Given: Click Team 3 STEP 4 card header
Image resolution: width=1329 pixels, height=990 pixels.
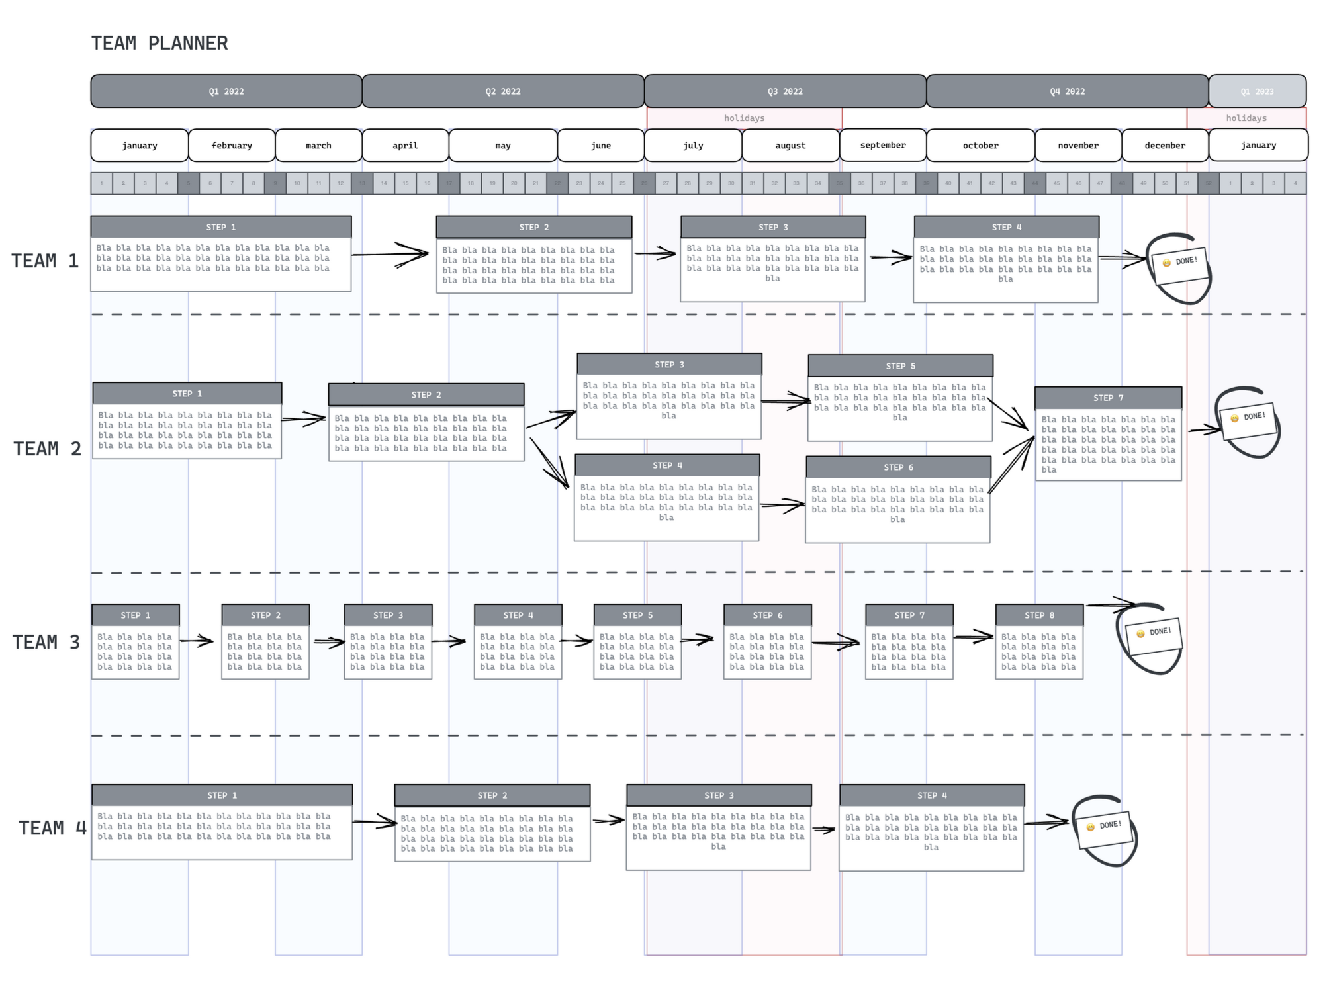Looking at the screenshot, I should click(518, 615).
